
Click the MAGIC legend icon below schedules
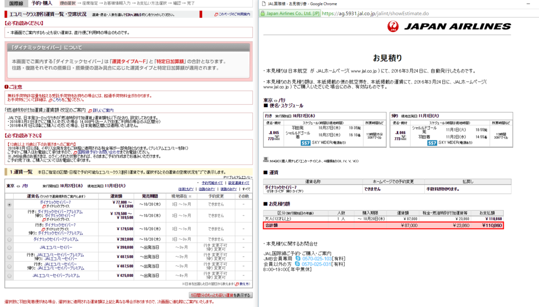pyautogui.click(x=265, y=160)
